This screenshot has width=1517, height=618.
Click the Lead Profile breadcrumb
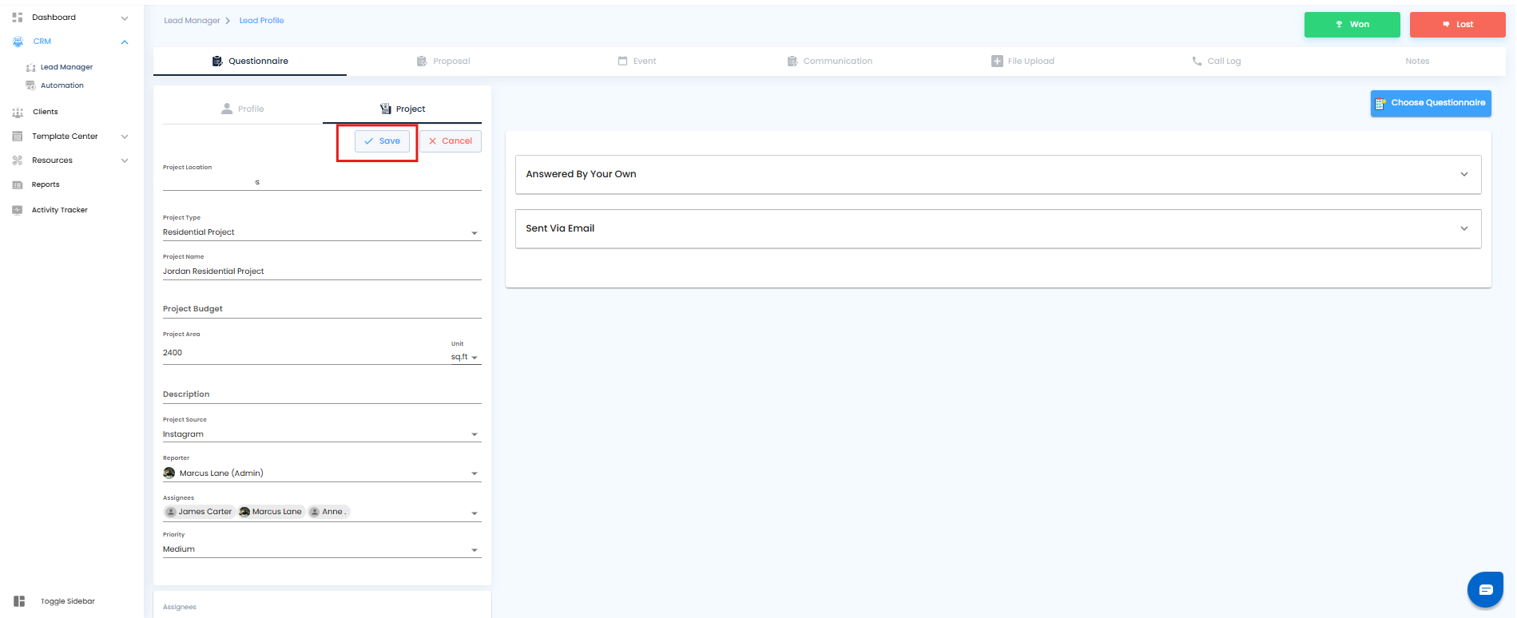(x=261, y=21)
